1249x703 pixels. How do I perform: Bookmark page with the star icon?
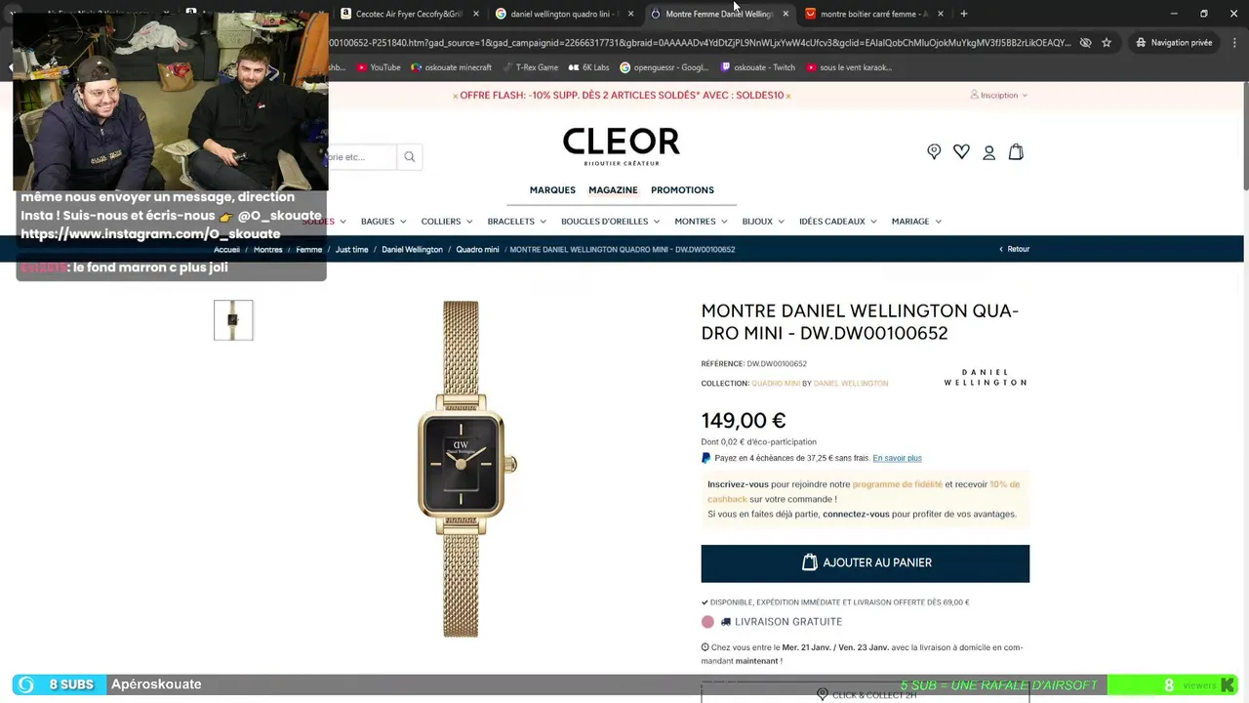(1107, 43)
